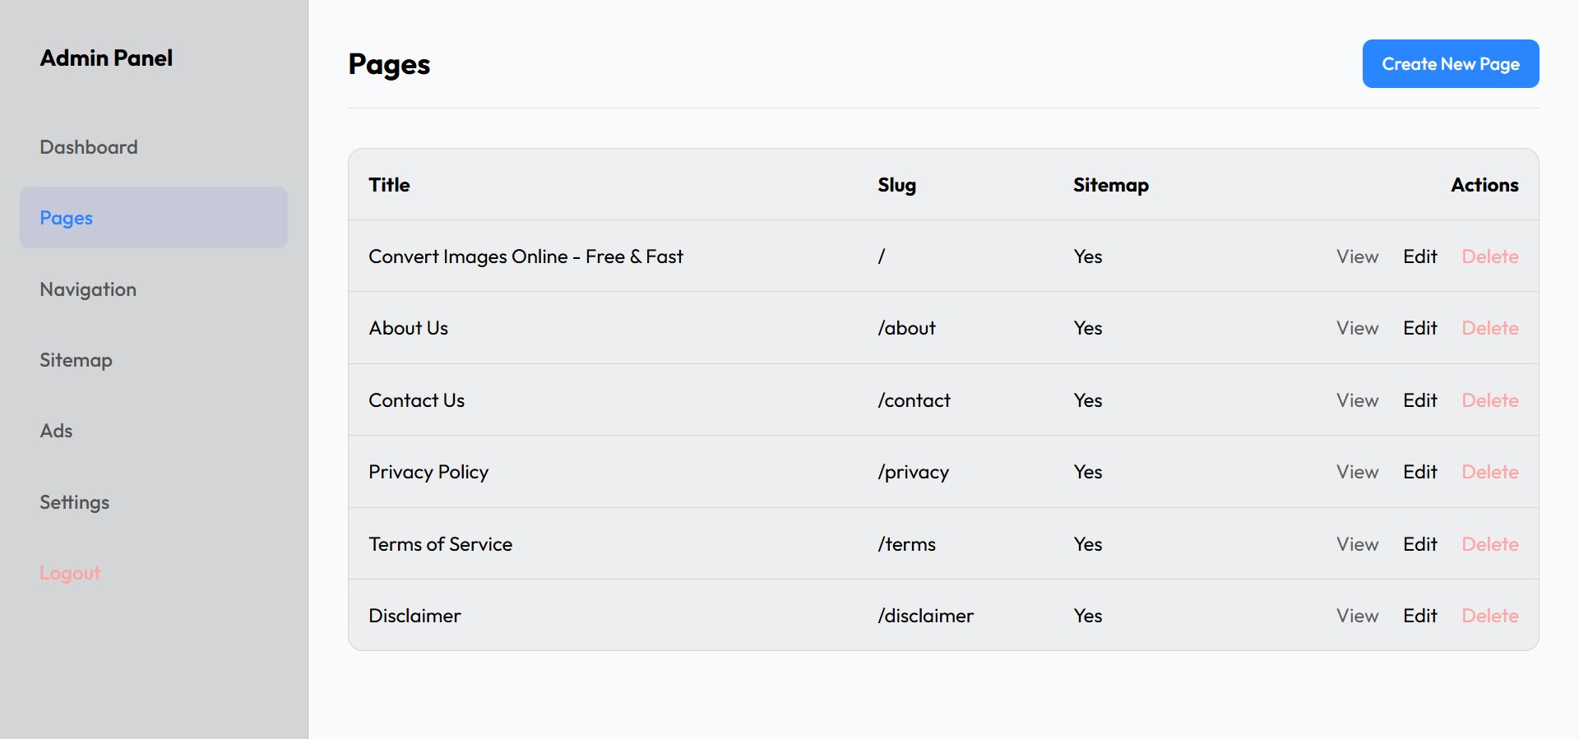Screen dimensions: 1579x739
Task: Delete the Privacy Policy page
Action: coord(1489,472)
